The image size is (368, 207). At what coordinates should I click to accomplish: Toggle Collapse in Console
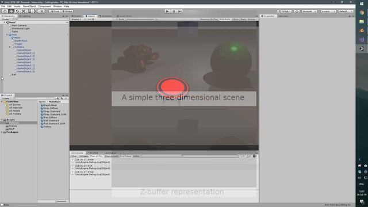click(83, 156)
